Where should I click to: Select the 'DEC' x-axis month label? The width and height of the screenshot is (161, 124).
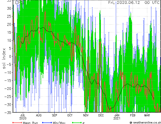pos(101,115)
